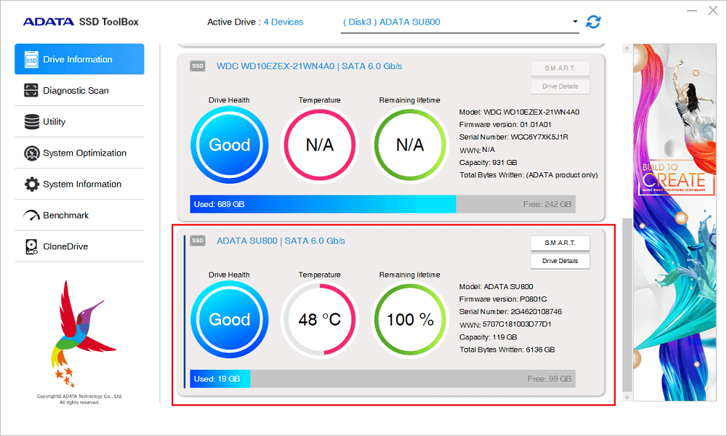This screenshot has width=727, height=436.
Task: Open the CloneDrive section
Action: (x=79, y=246)
